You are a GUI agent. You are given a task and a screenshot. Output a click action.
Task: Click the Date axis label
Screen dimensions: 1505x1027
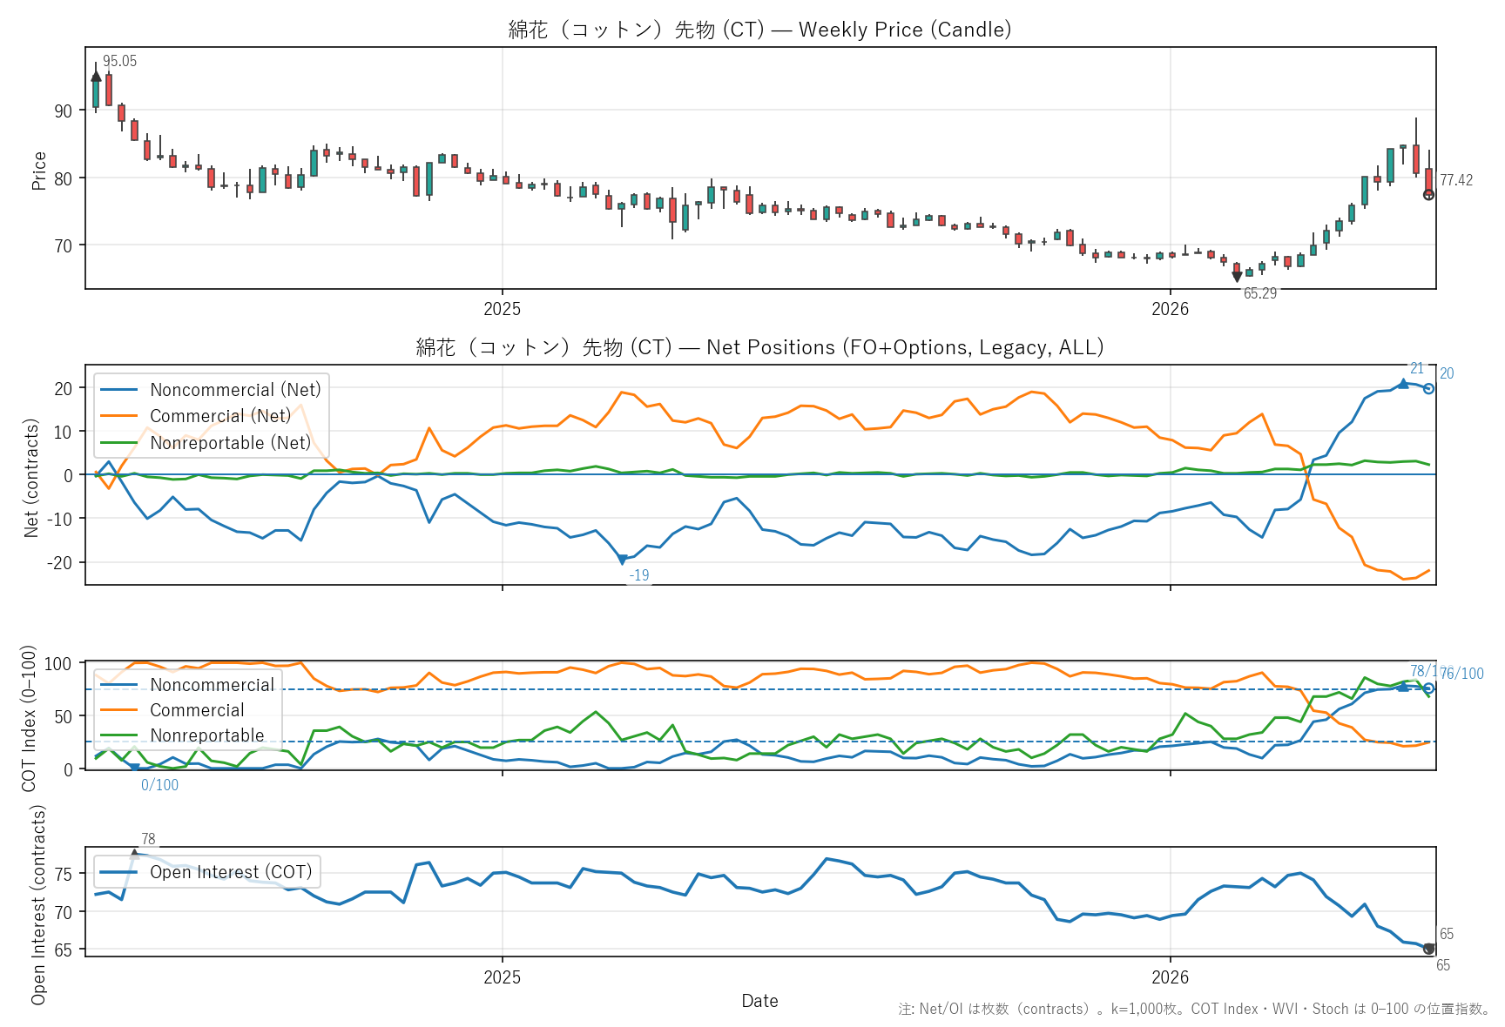[x=759, y=1001]
